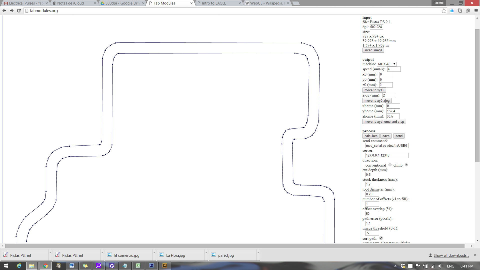Open the volume control in system tray
This screenshot has width=480, height=270.
click(440, 266)
